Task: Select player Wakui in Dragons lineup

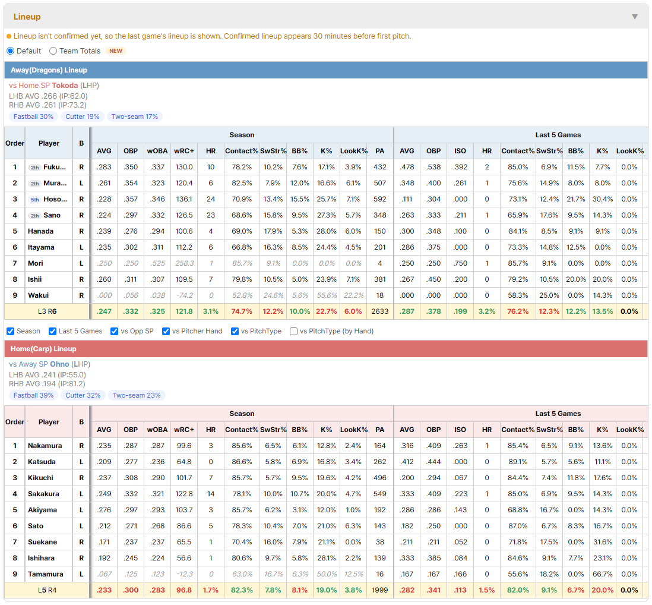Action: [x=38, y=295]
